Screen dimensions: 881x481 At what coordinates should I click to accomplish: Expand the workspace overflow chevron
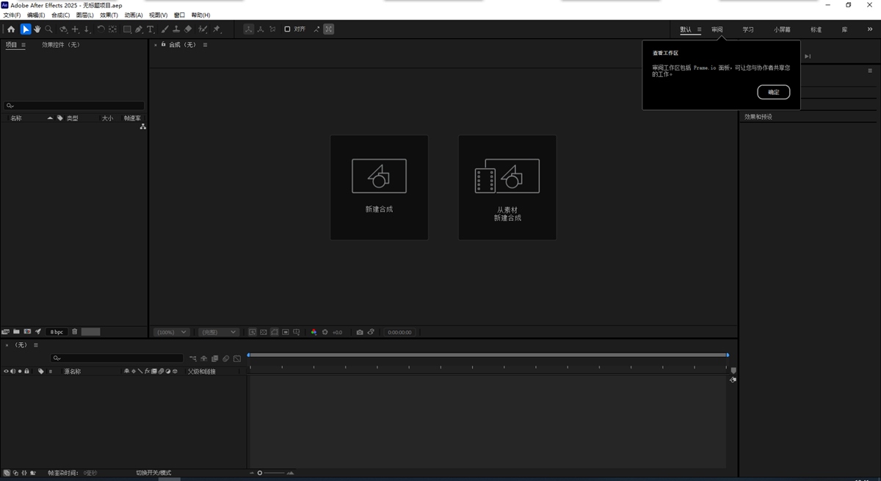[870, 29]
